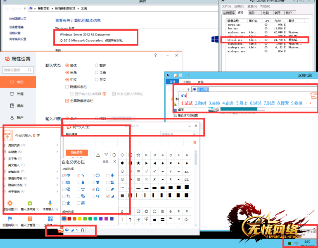318x248 pixels.
Task: Check the 隐藏状态栏 checkbox in settings
Action: click(x=67, y=87)
